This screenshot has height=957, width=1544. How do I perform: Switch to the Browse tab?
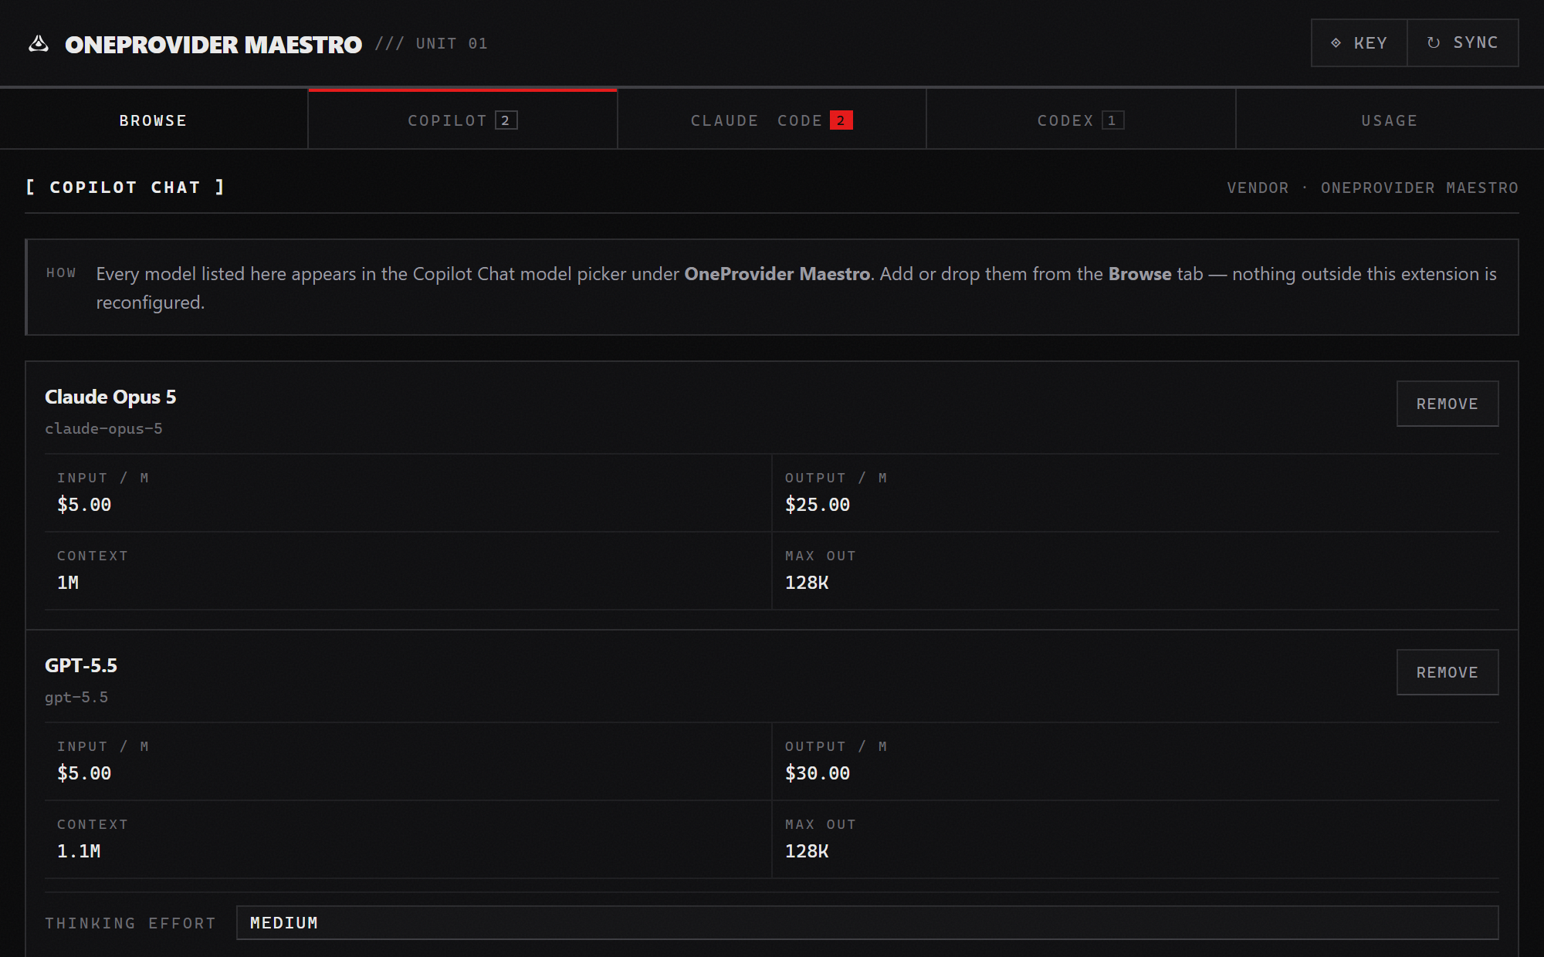[154, 120]
